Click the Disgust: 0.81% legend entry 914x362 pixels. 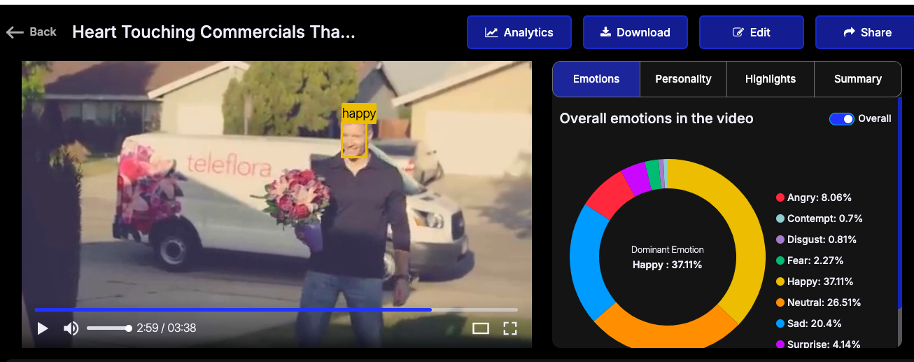point(816,239)
